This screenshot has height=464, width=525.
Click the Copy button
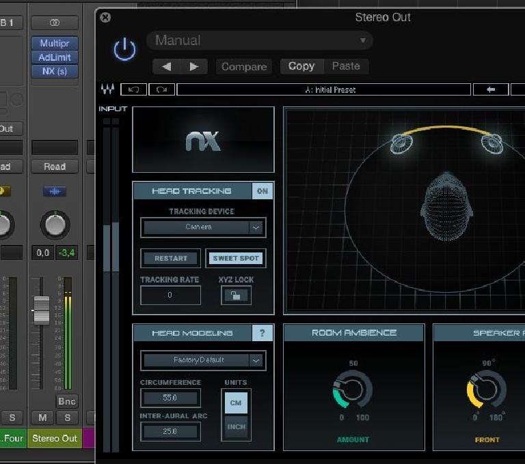pyautogui.click(x=301, y=66)
